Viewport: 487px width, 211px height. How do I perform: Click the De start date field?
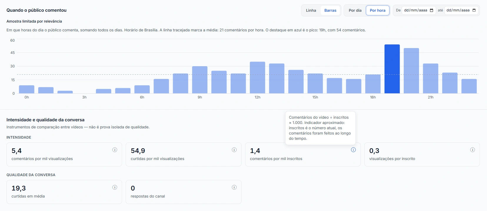[419, 10]
